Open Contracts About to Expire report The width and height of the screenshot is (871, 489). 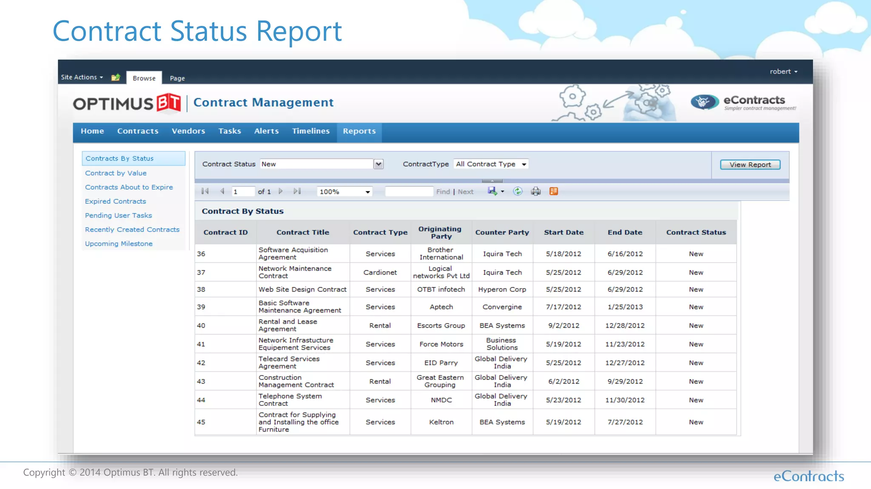pyautogui.click(x=129, y=187)
